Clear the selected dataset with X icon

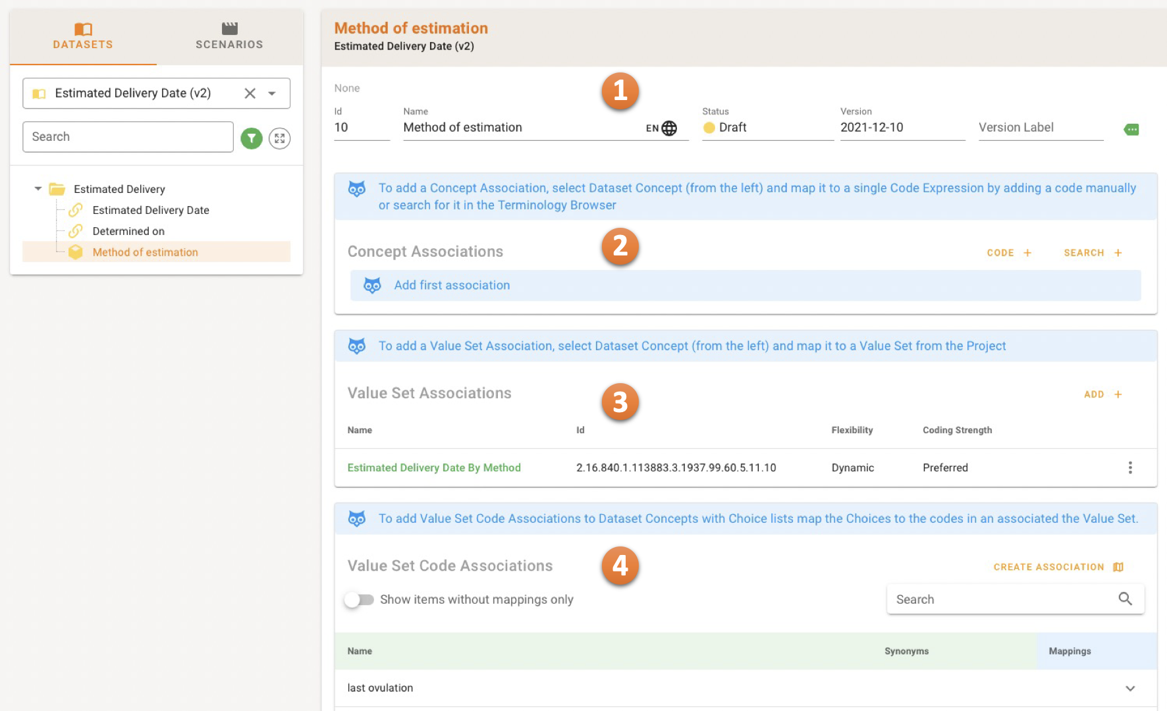coord(250,93)
